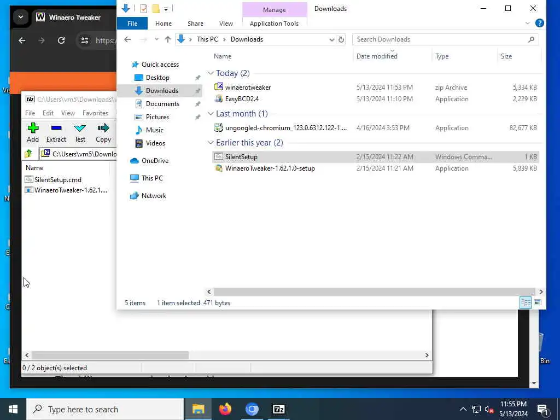Click This PC in address breadcrumb
This screenshot has width=560, height=420.
click(x=207, y=39)
